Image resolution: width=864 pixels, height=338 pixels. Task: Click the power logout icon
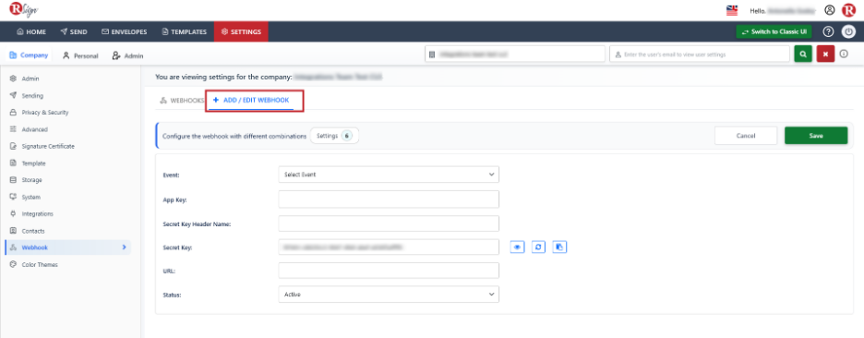(848, 31)
